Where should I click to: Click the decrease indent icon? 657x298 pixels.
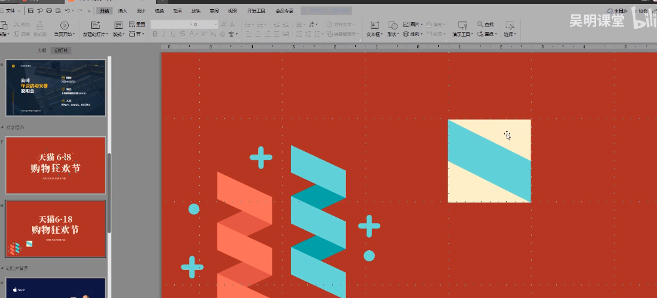(x=276, y=25)
